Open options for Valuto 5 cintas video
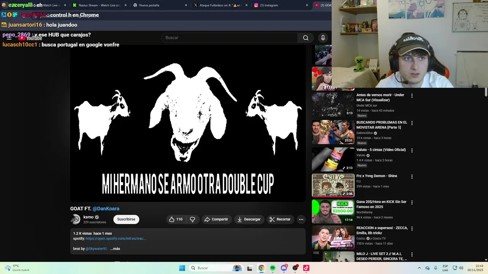 [x=412, y=150]
